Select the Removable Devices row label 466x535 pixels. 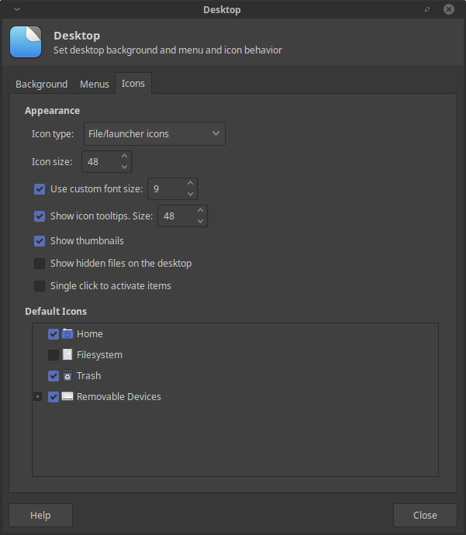(119, 396)
